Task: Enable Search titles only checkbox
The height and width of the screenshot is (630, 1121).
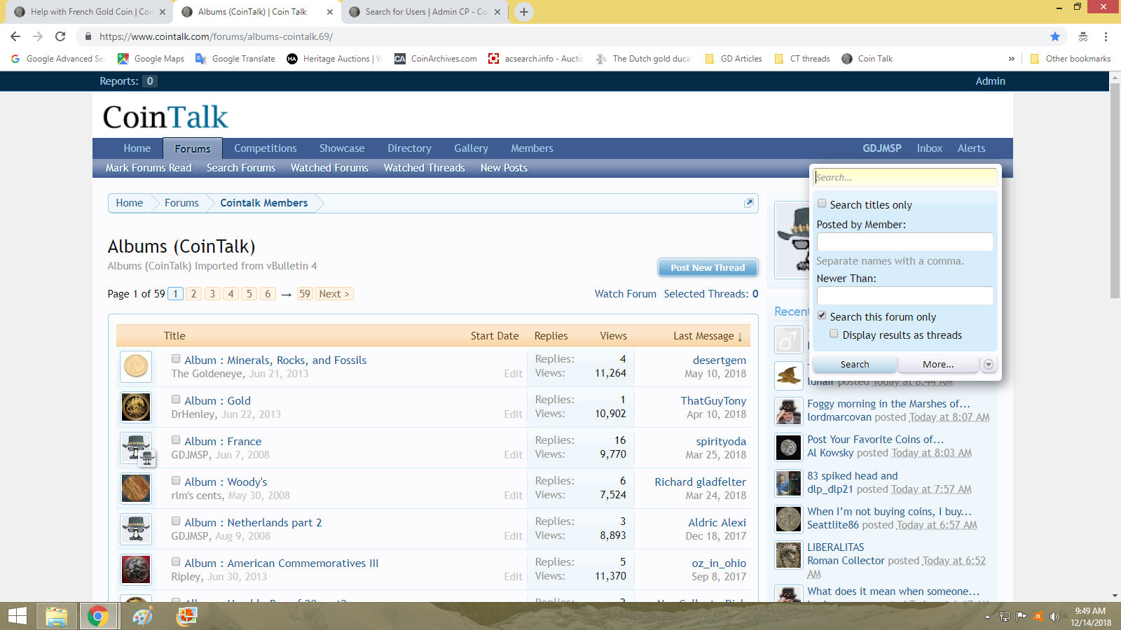Action: [822, 204]
